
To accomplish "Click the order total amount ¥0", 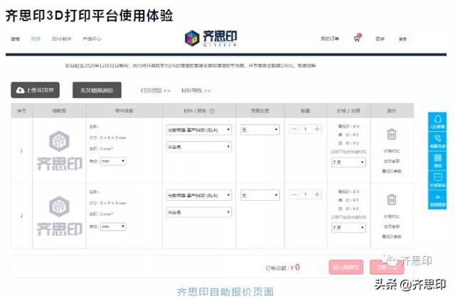I will pyautogui.click(x=295, y=268).
